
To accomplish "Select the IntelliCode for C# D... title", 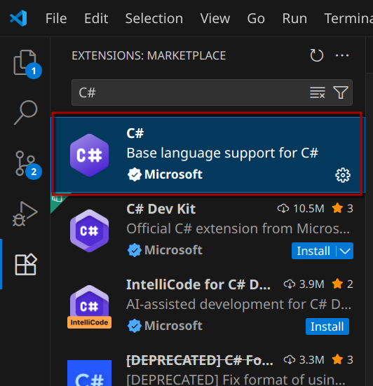I will (x=198, y=284).
